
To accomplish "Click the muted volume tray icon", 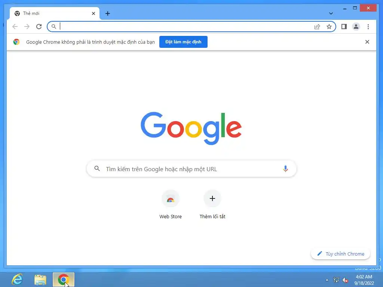I will (345, 280).
